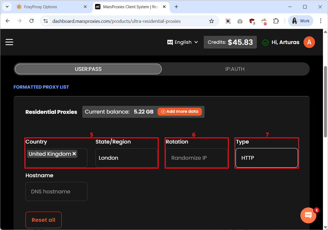Click the Add more data button
328x230 pixels.
[x=180, y=112]
